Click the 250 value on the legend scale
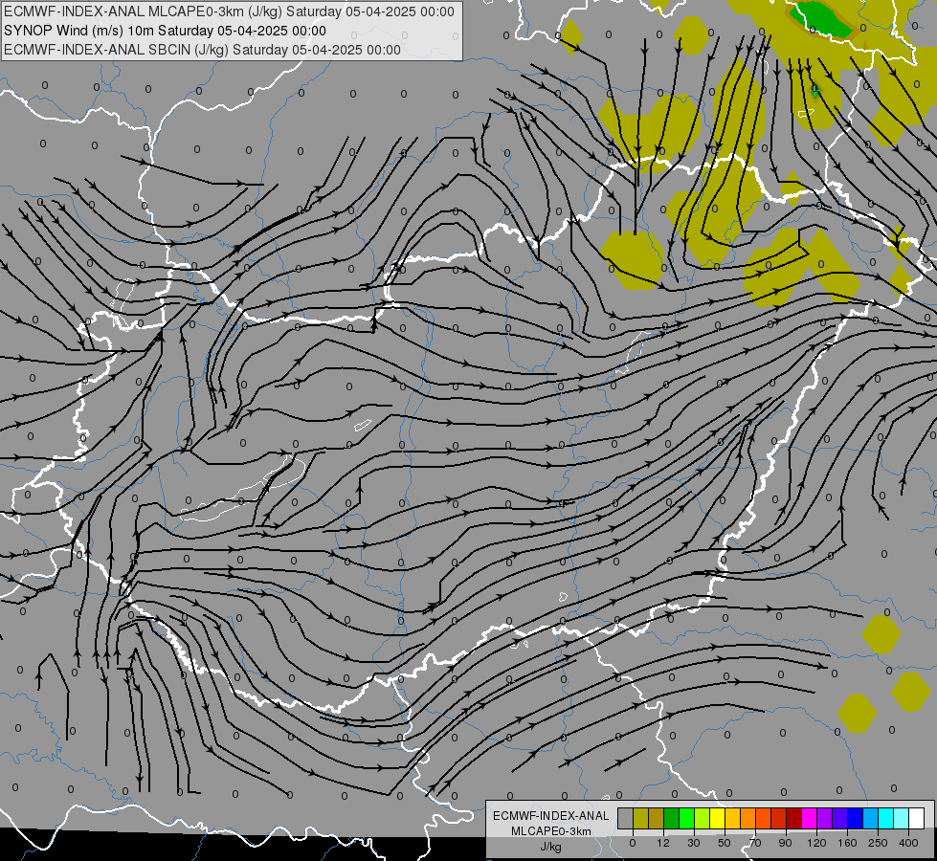 (878, 843)
